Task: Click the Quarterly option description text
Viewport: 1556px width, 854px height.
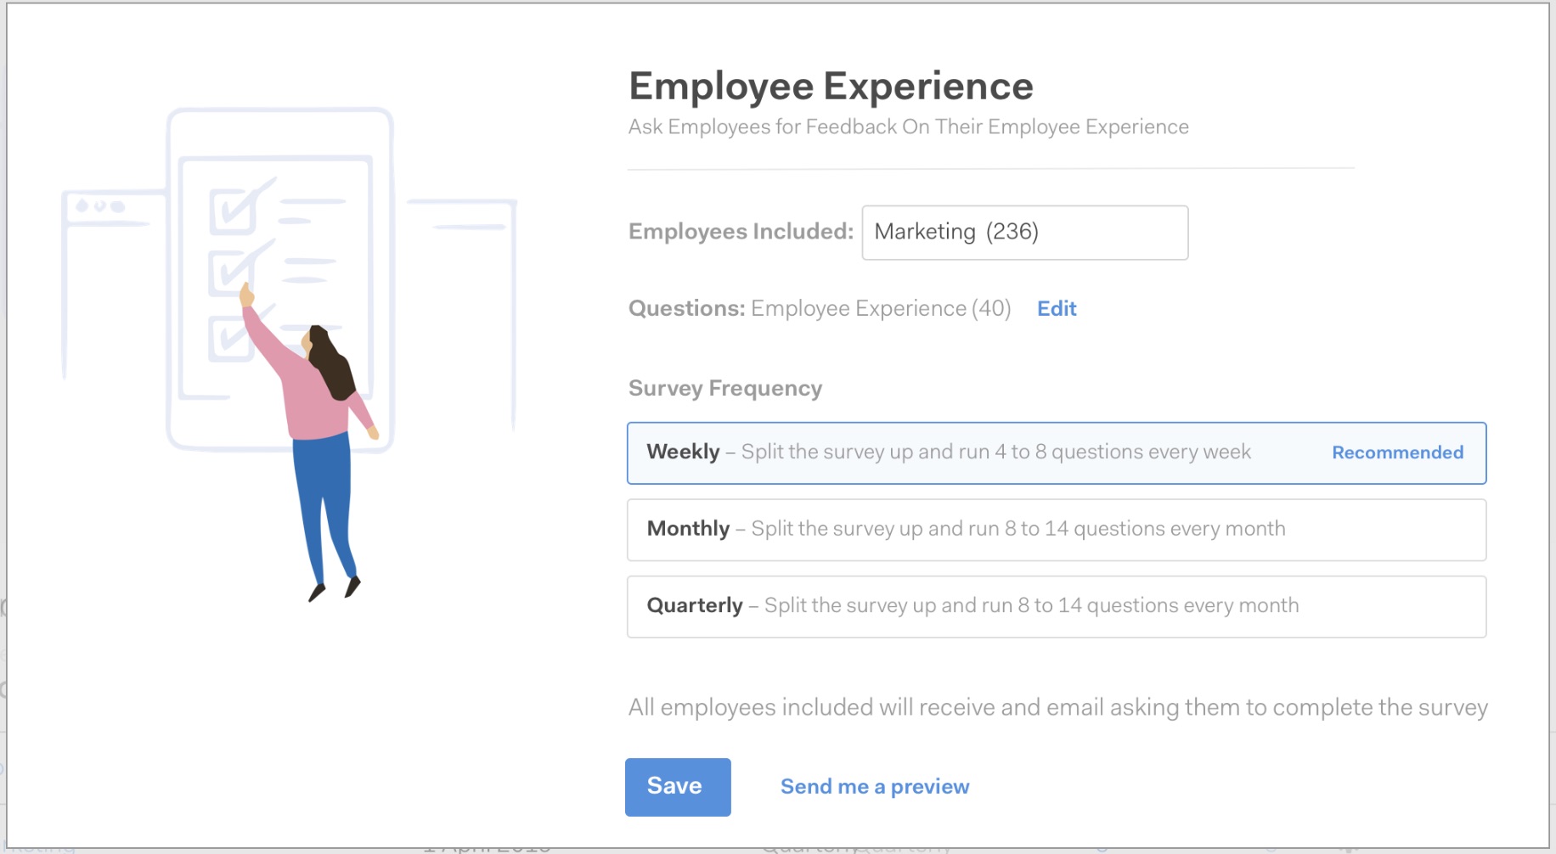Action: pos(1031,605)
